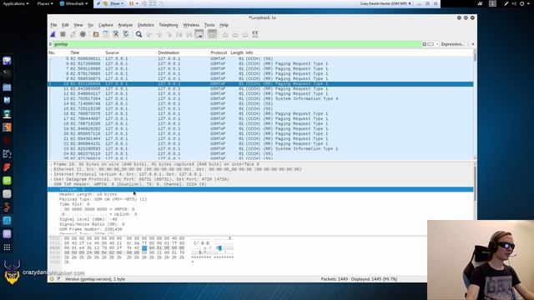
Task: Select packet 13 System Information Type 4
Action: pyautogui.click(x=260, y=98)
